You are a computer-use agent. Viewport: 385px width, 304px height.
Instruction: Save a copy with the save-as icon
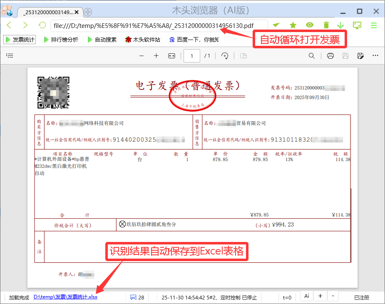point(360,55)
